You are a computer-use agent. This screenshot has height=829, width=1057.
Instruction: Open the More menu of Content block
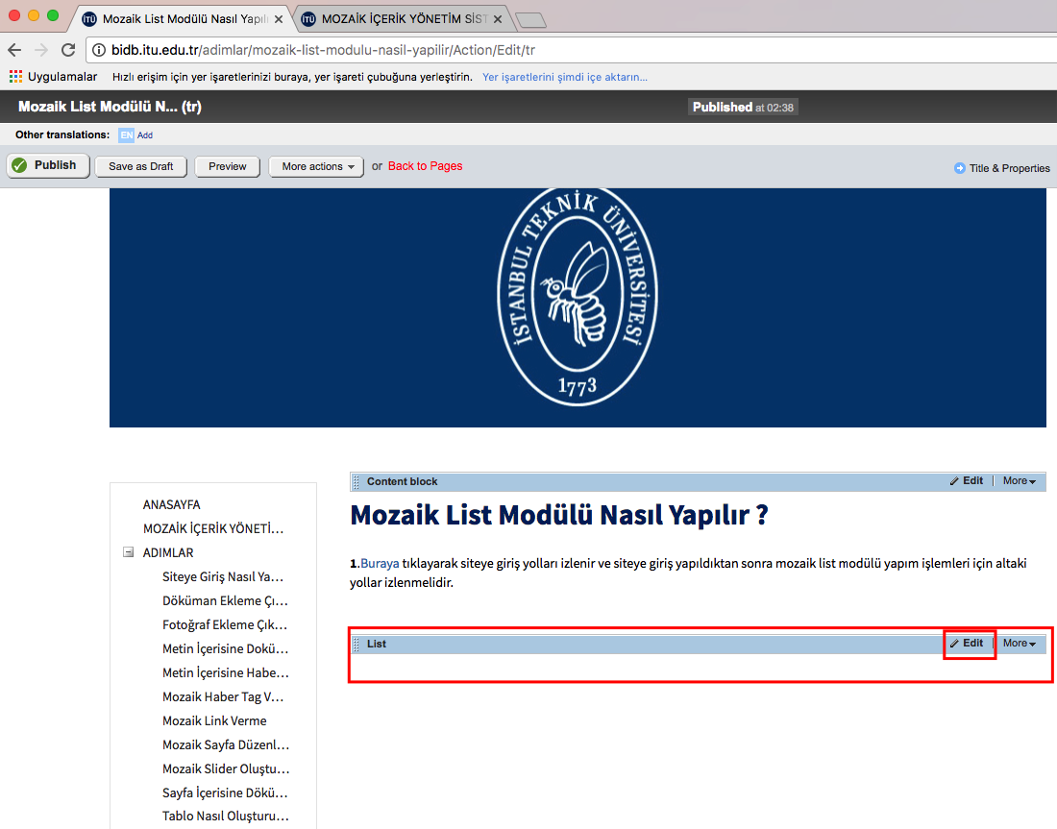tap(1020, 481)
